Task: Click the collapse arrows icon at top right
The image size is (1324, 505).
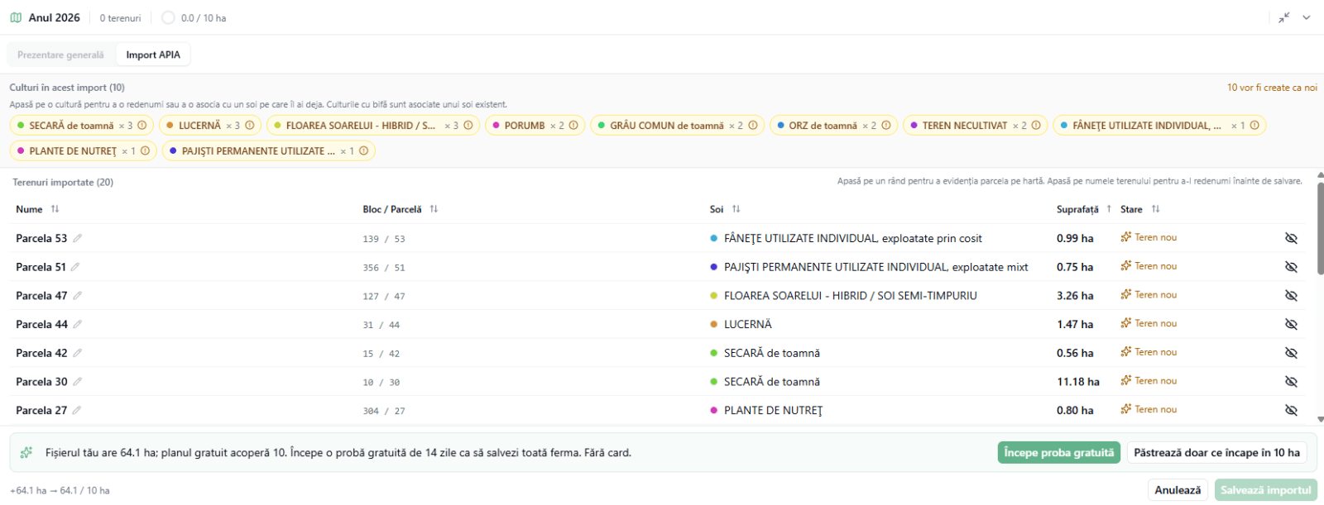Action: click(x=1284, y=17)
